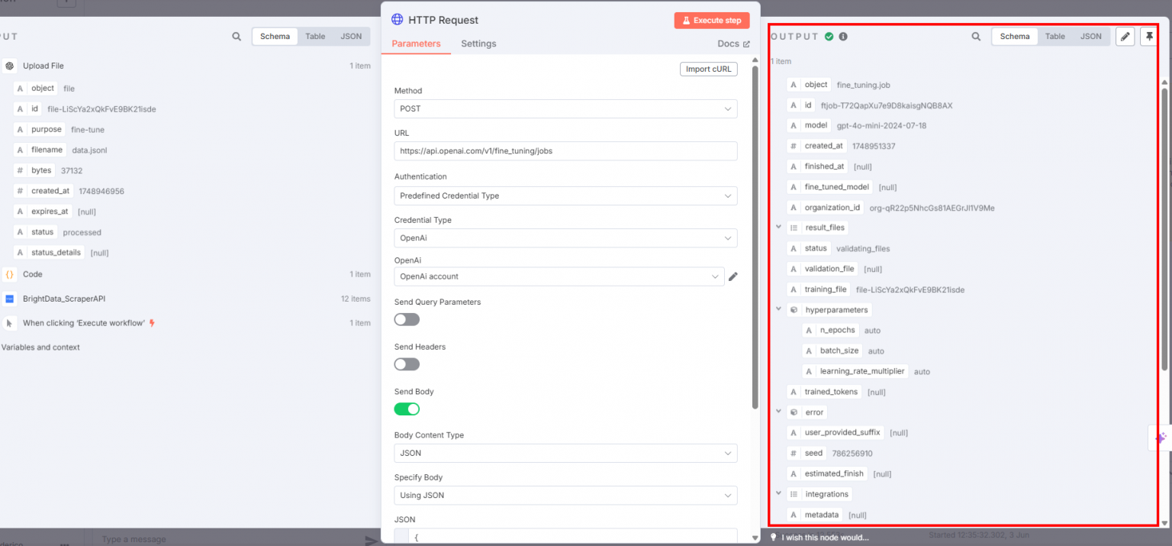Select the Code node's curly braces icon
Viewport: 1172px width, 546px height.
point(8,274)
